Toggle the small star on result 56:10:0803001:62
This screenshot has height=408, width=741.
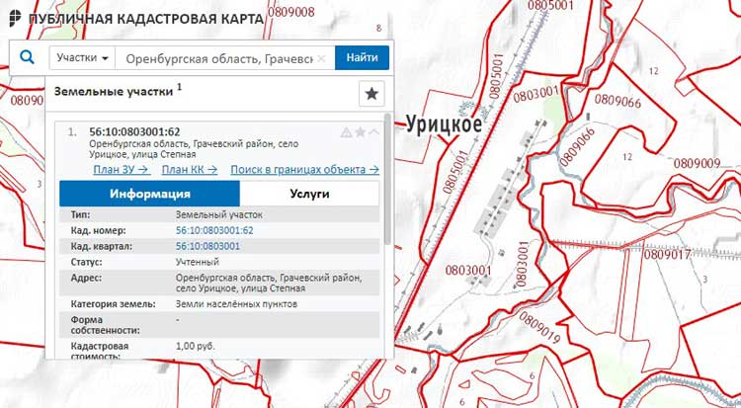360,132
